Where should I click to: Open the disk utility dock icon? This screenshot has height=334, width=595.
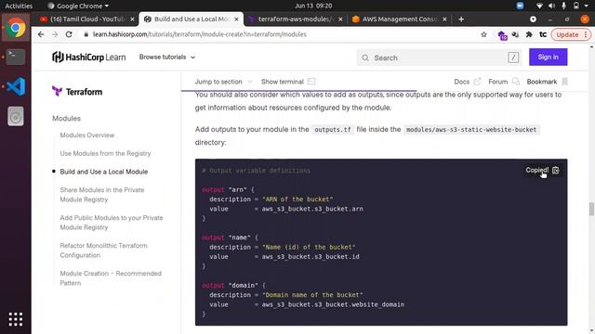pos(16,116)
